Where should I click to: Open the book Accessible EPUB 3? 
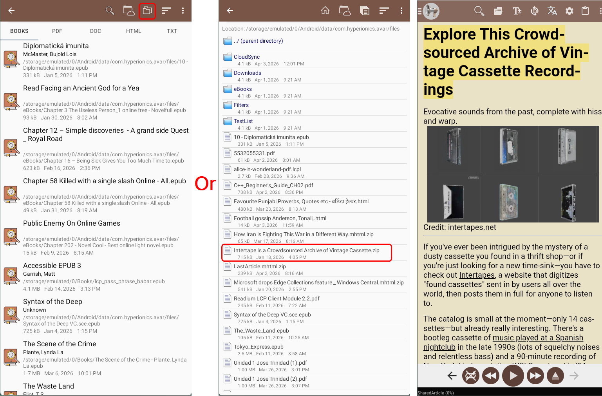(x=52, y=266)
